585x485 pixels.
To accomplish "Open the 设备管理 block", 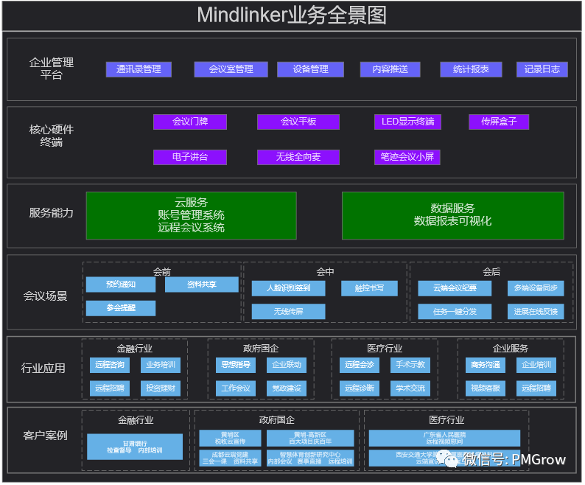I will click(x=310, y=69).
